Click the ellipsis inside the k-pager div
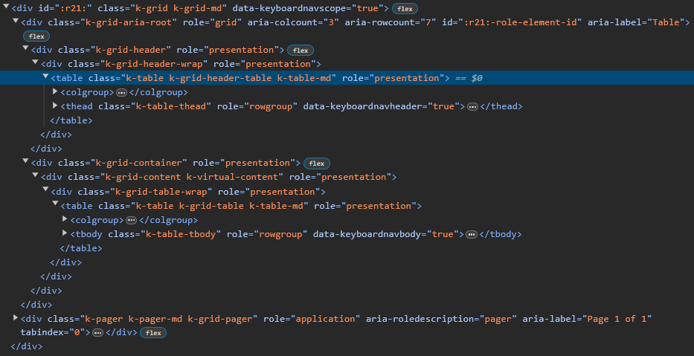Screen dimensions: 694x356 pos(97,333)
